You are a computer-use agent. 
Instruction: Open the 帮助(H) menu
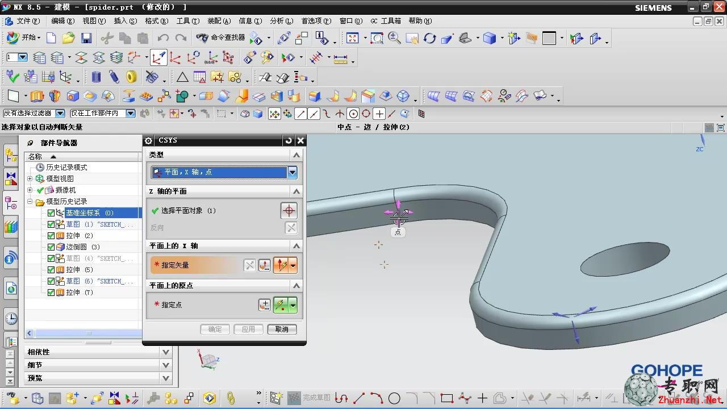point(420,21)
